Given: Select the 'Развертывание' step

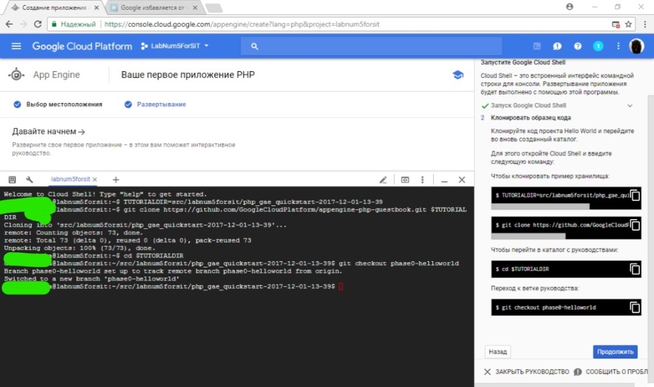Looking at the screenshot, I should [x=155, y=104].
